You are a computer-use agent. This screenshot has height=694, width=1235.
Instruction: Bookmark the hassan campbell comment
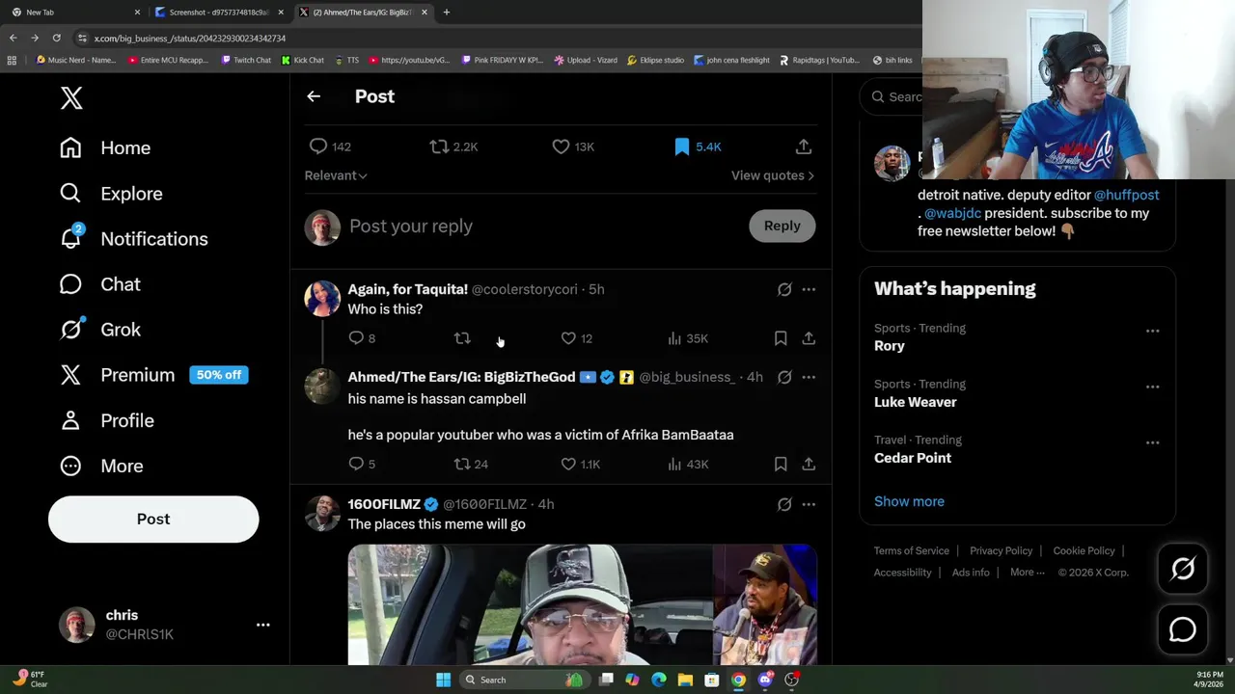[x=781, y=464]
